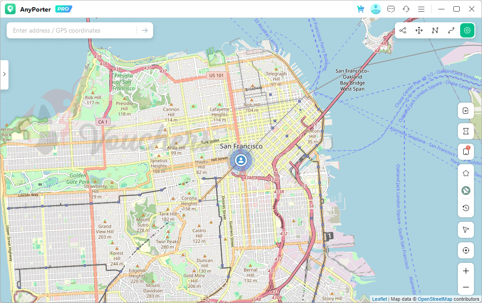This screenshot has height=303, width=482.
Task: Select the cursor pointer tool icon
Action: (x=465, y=229)
